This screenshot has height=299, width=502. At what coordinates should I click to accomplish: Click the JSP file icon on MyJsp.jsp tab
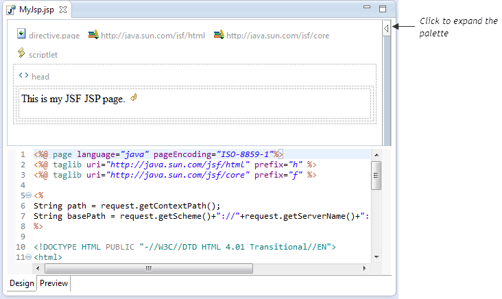click(x=11, y=10)
